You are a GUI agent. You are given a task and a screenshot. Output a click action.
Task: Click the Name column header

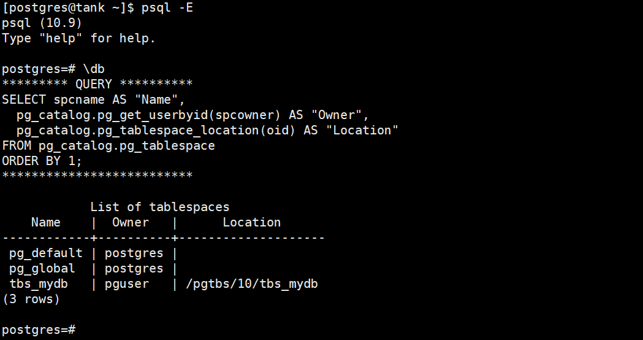[x=46, y=222]
